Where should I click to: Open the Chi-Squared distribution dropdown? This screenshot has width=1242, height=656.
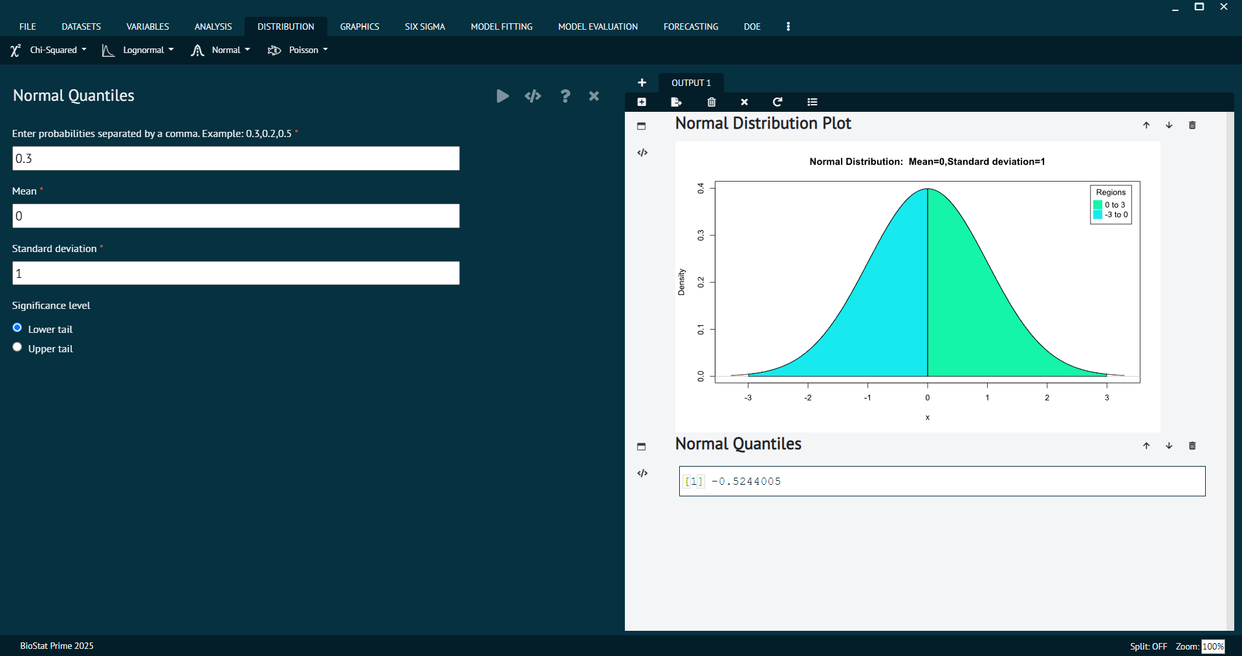point(49,50)
